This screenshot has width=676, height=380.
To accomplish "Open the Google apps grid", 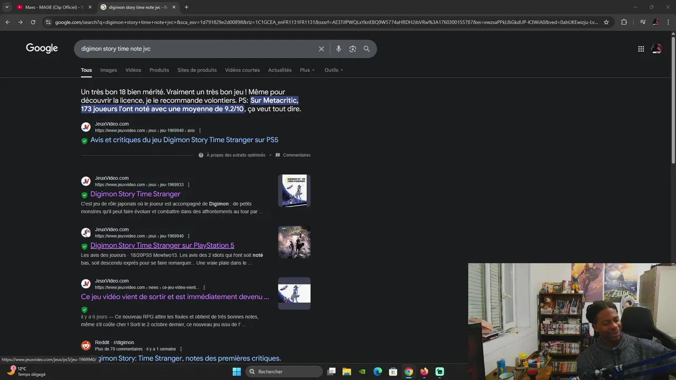I will point(641,49).
